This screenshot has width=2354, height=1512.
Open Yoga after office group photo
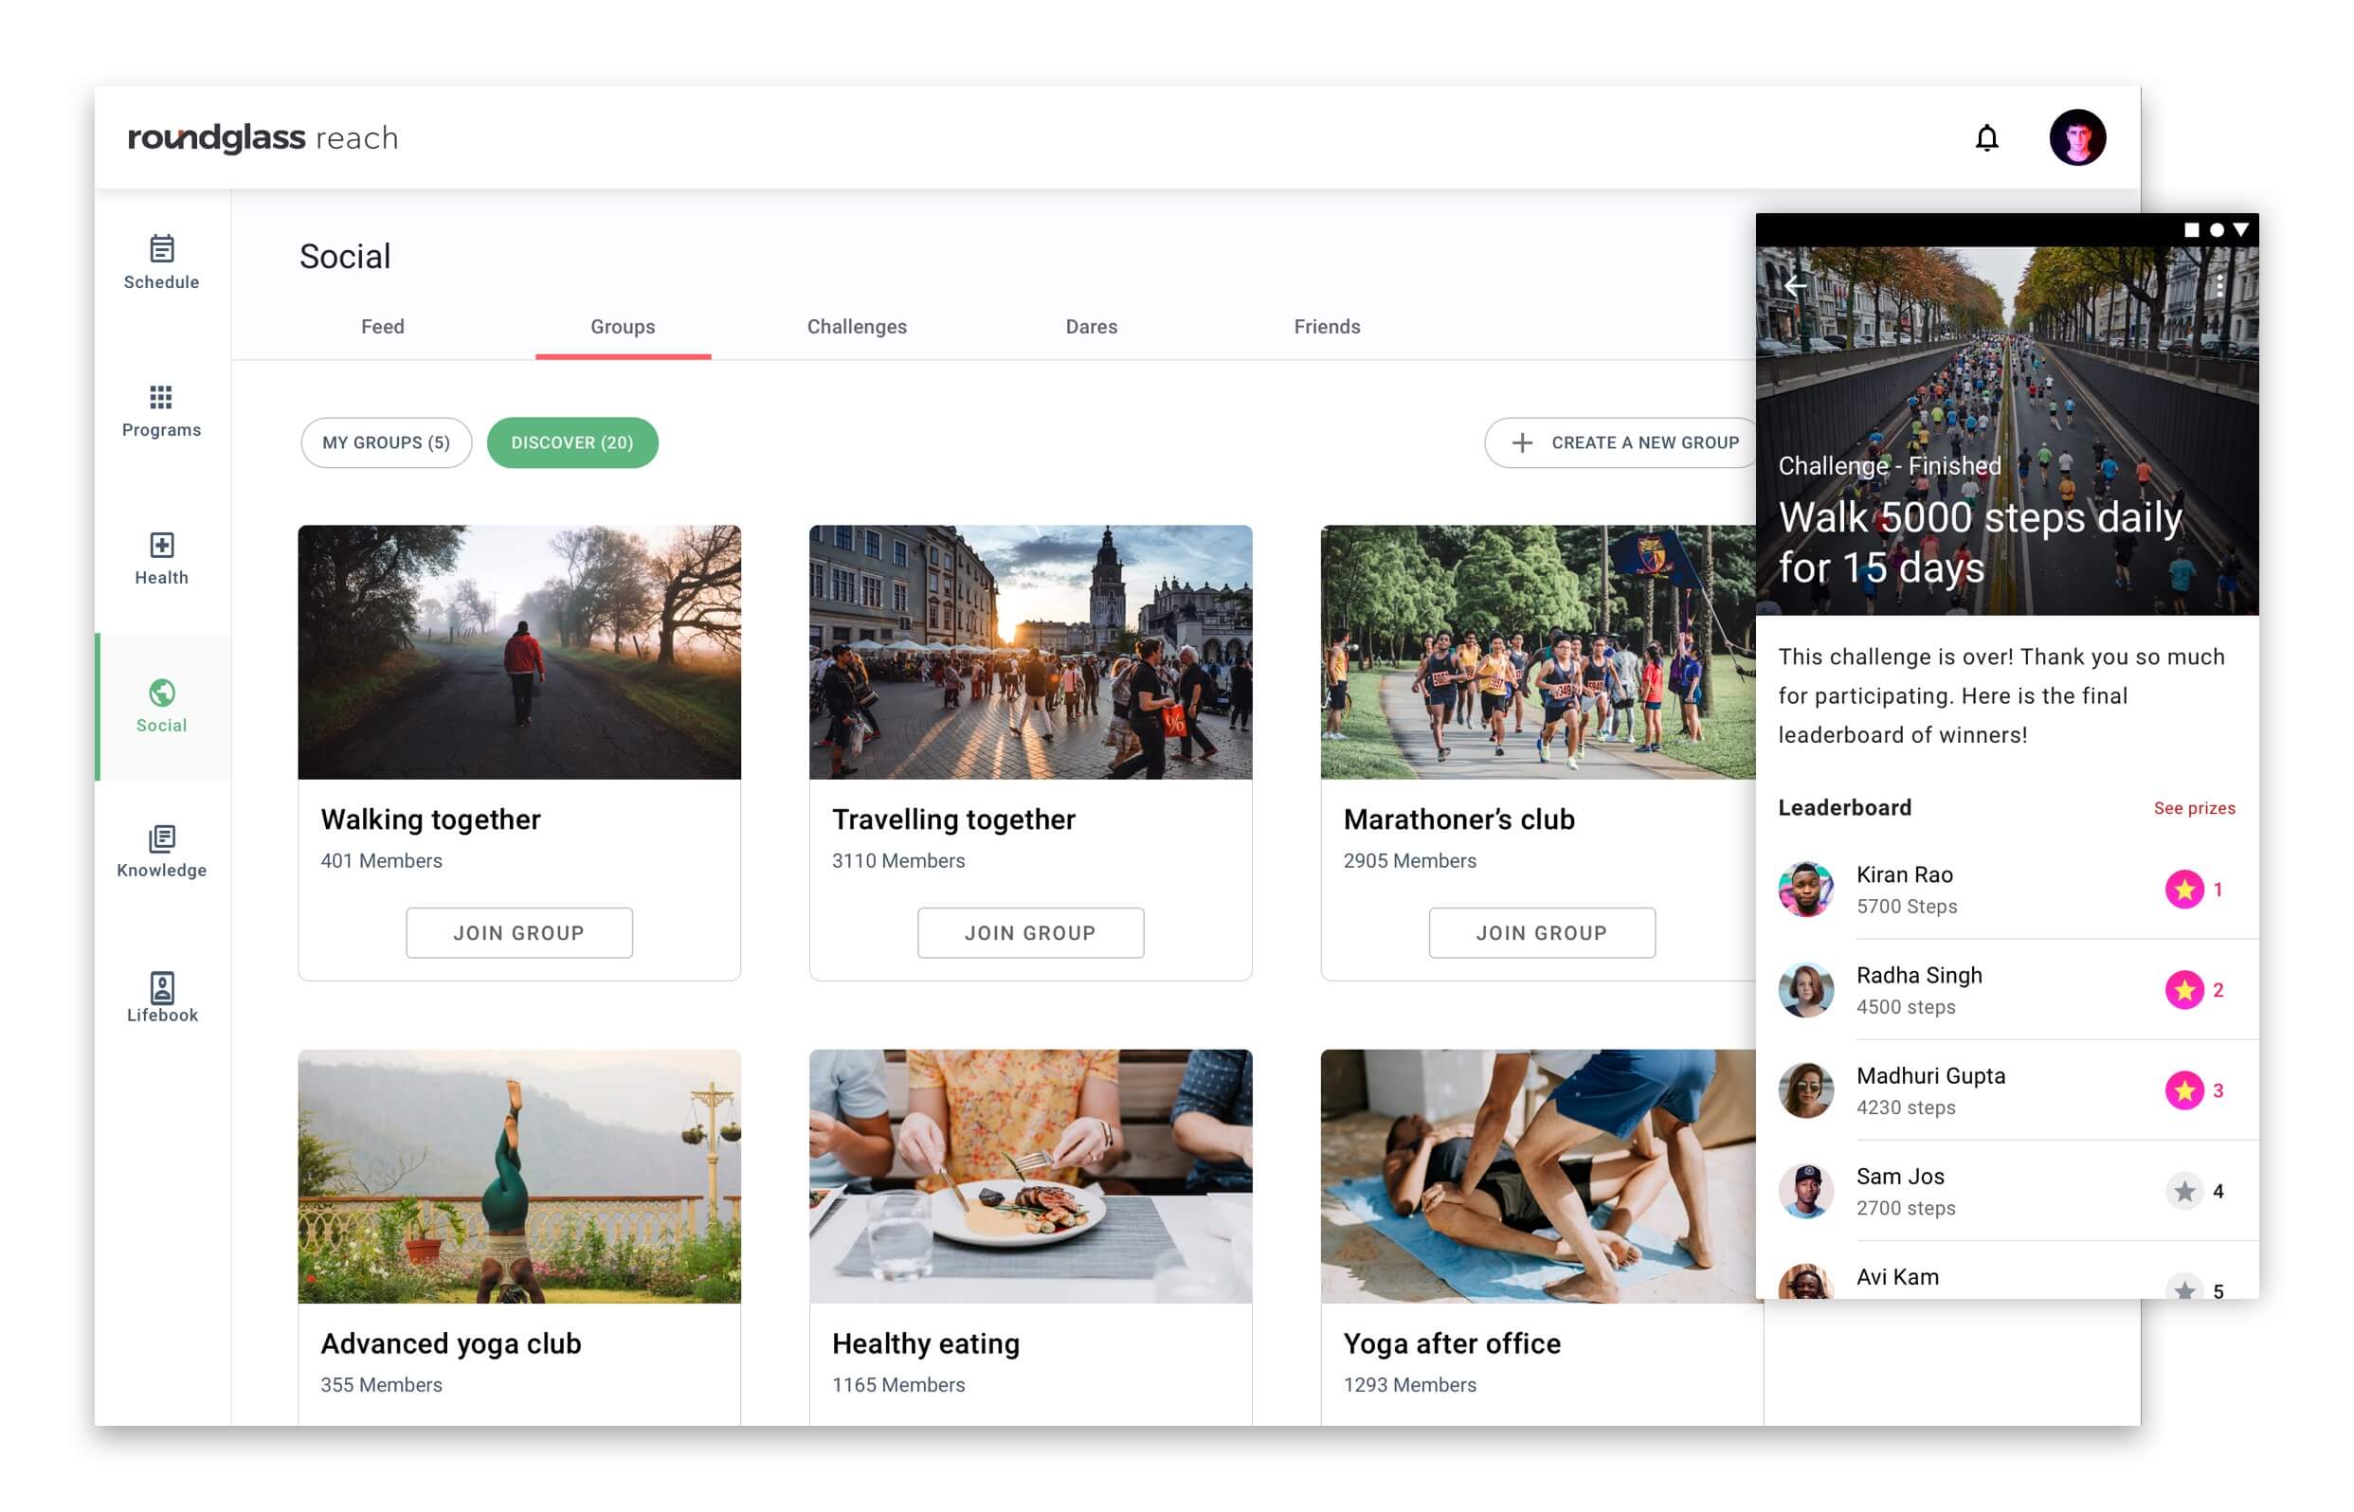(1538, 1177)
